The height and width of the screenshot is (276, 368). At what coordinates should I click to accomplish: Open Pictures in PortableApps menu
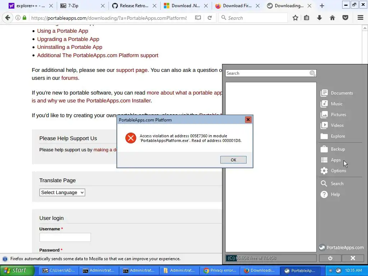(x=333, y=115)
